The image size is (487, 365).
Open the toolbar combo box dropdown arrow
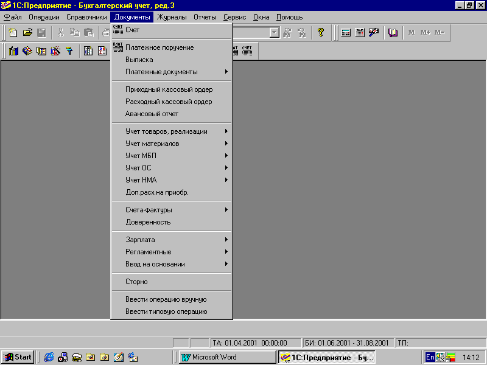(x=275, y=33)
